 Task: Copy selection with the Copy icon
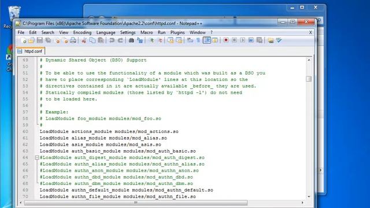point(92,40)
